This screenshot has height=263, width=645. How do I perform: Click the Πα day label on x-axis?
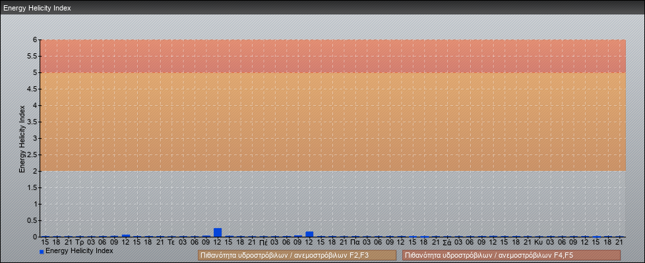(355, 243)
